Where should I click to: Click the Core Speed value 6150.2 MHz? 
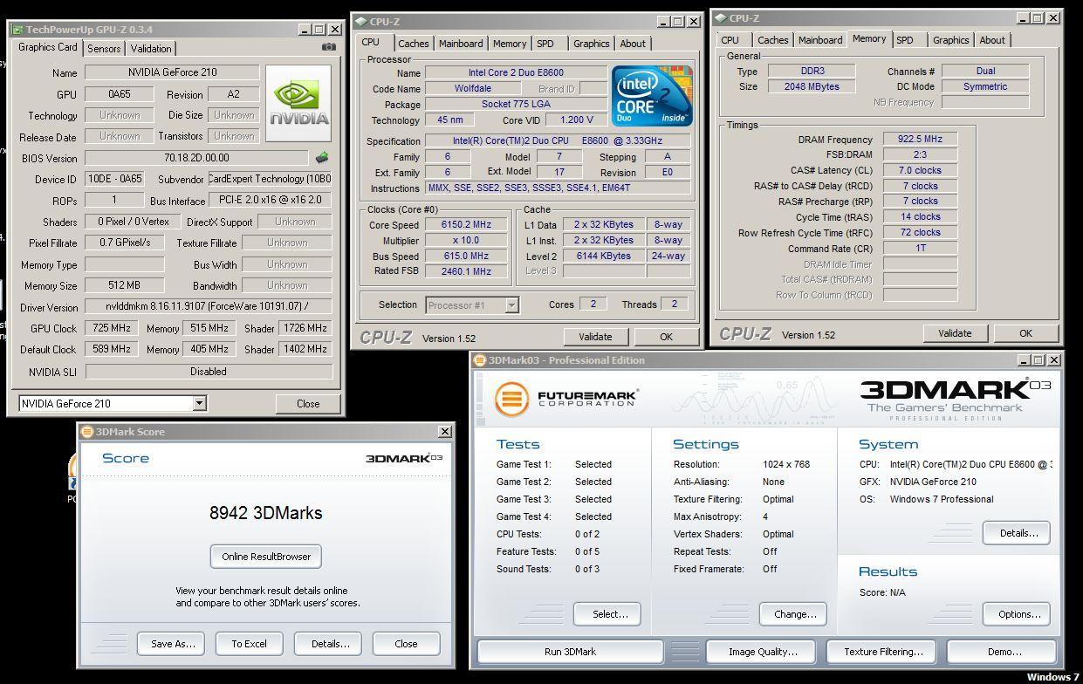(x=467, y=225)
